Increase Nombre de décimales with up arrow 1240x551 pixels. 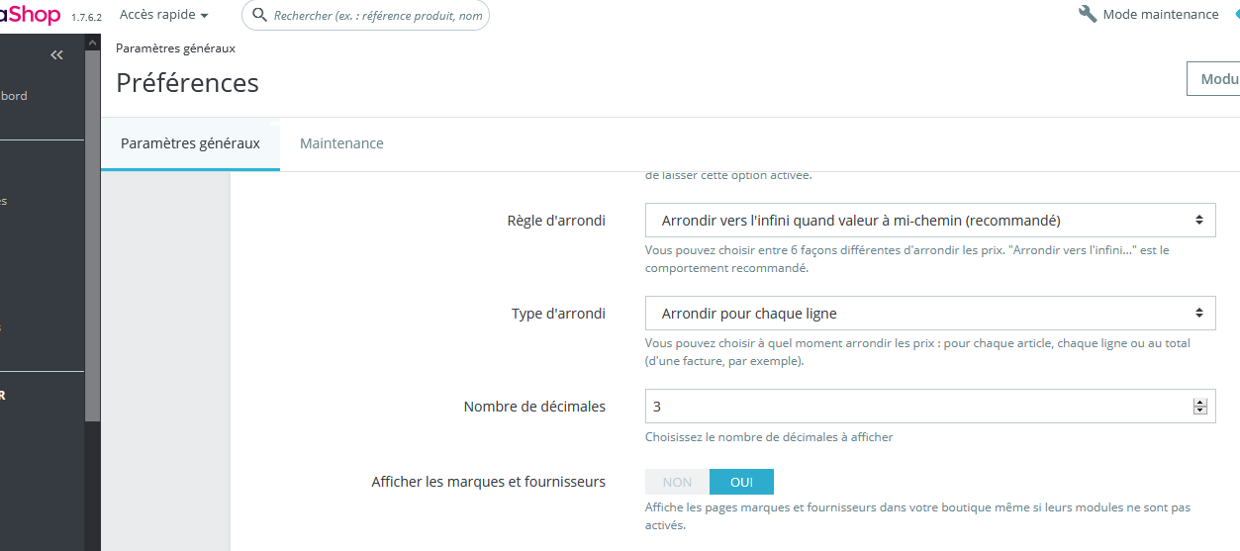pyautogui.click(x=1200, y=403)
